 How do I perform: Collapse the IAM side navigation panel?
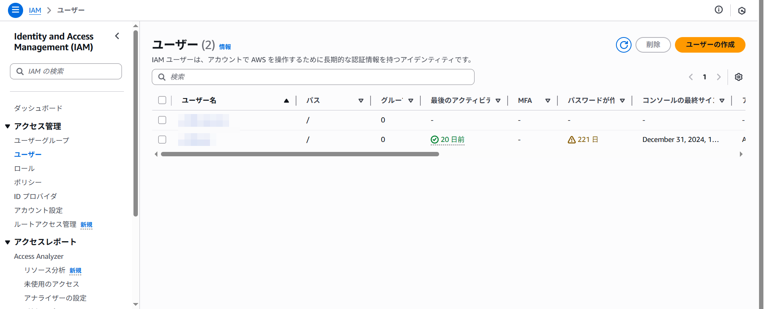pos(117,36)
